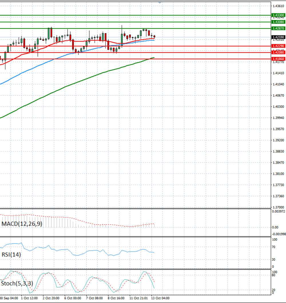
Task: Click the 1.40300 value on the price axis
Action: click(278, 107)
